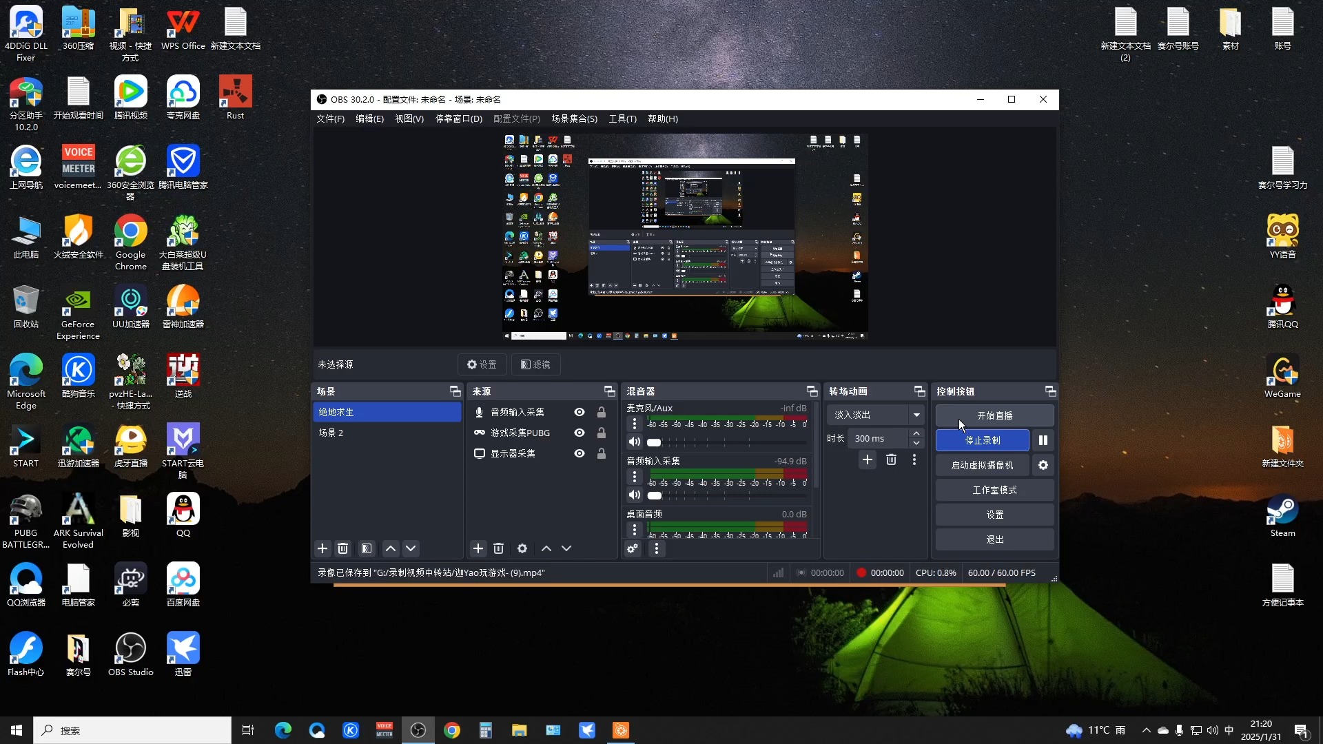
Task: Open 文件(F) menu
Action: coord(330,118)
